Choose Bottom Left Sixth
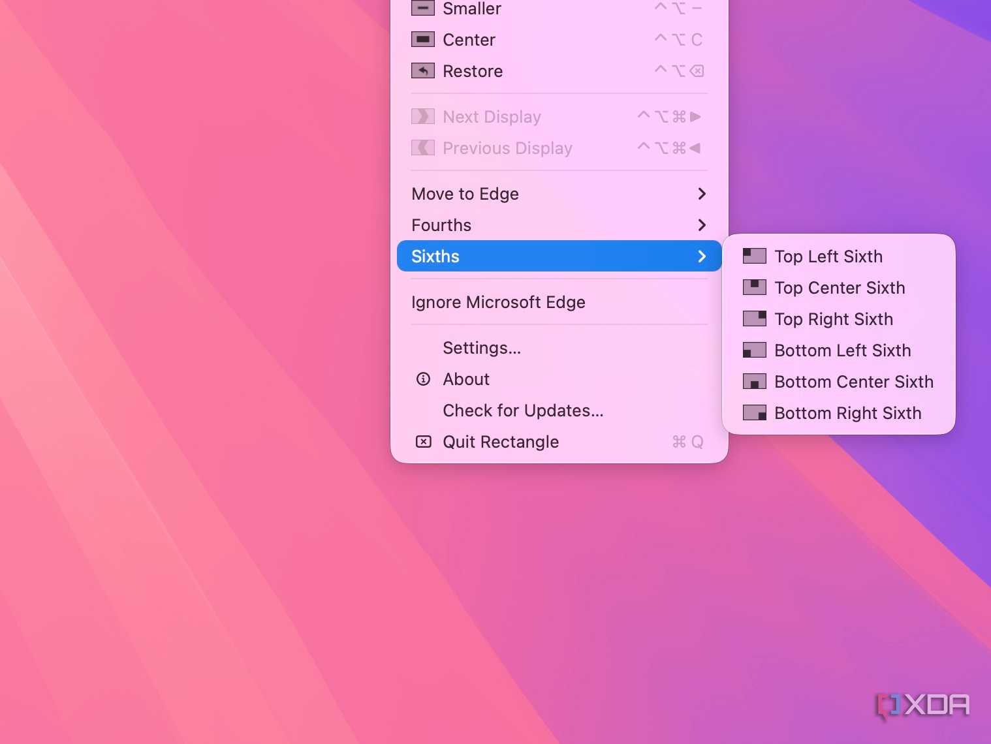 pos(838,350)
